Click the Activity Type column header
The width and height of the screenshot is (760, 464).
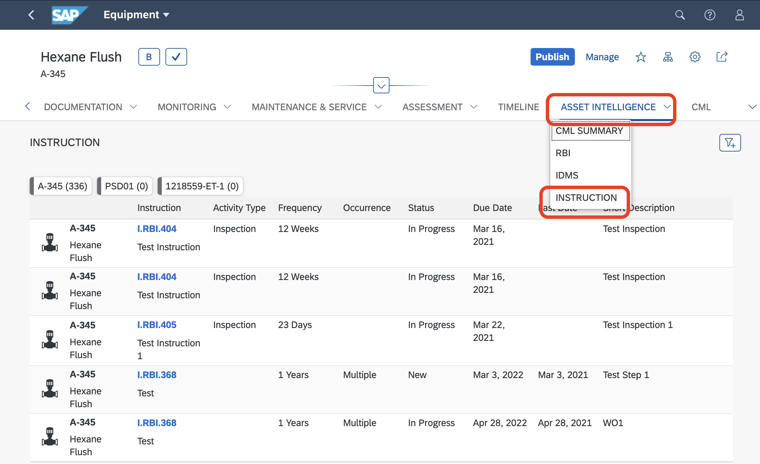click(239, 208)
